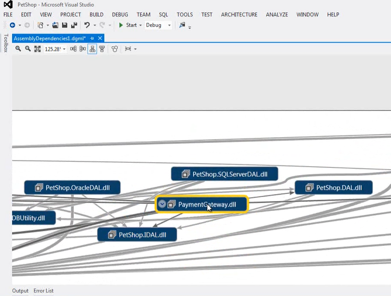Click the Start debugging button

tap(128, 25)
